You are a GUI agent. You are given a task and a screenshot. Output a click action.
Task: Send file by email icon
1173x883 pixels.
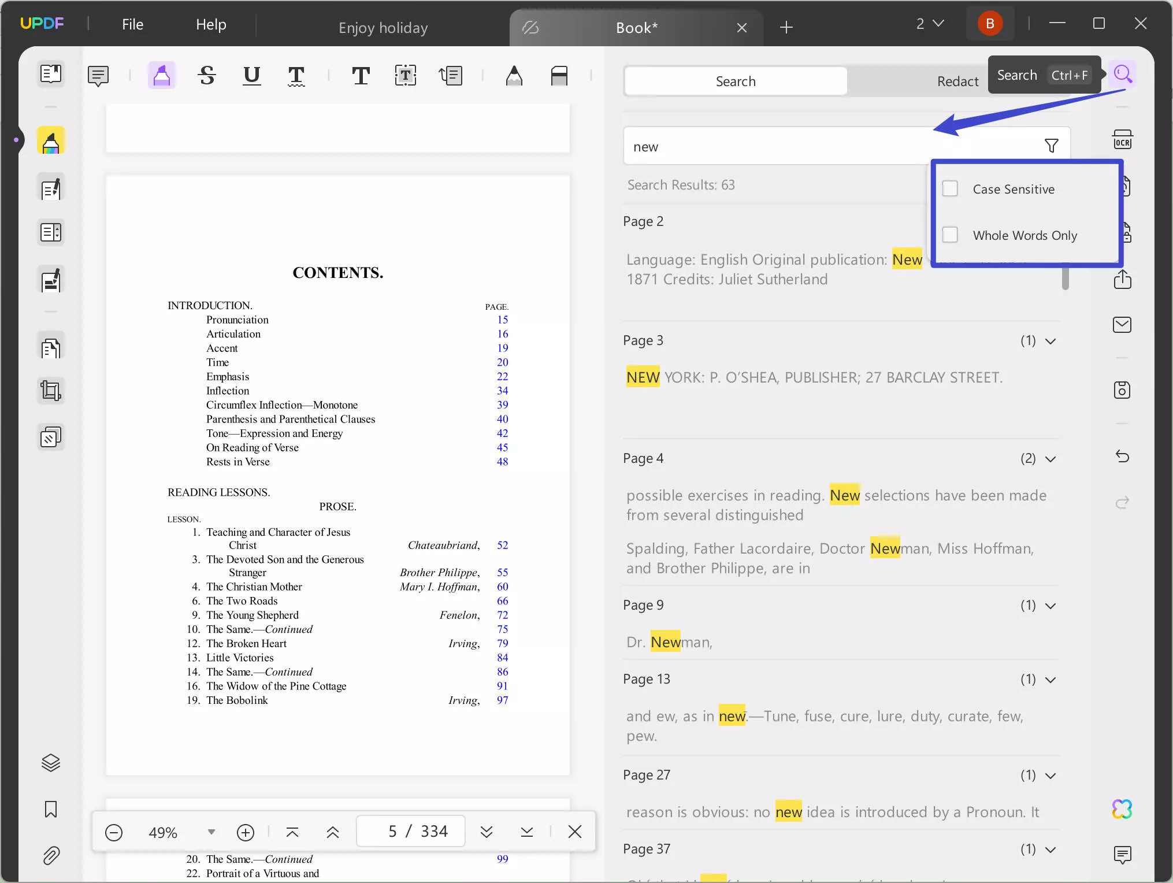(x=1122, y=325)
